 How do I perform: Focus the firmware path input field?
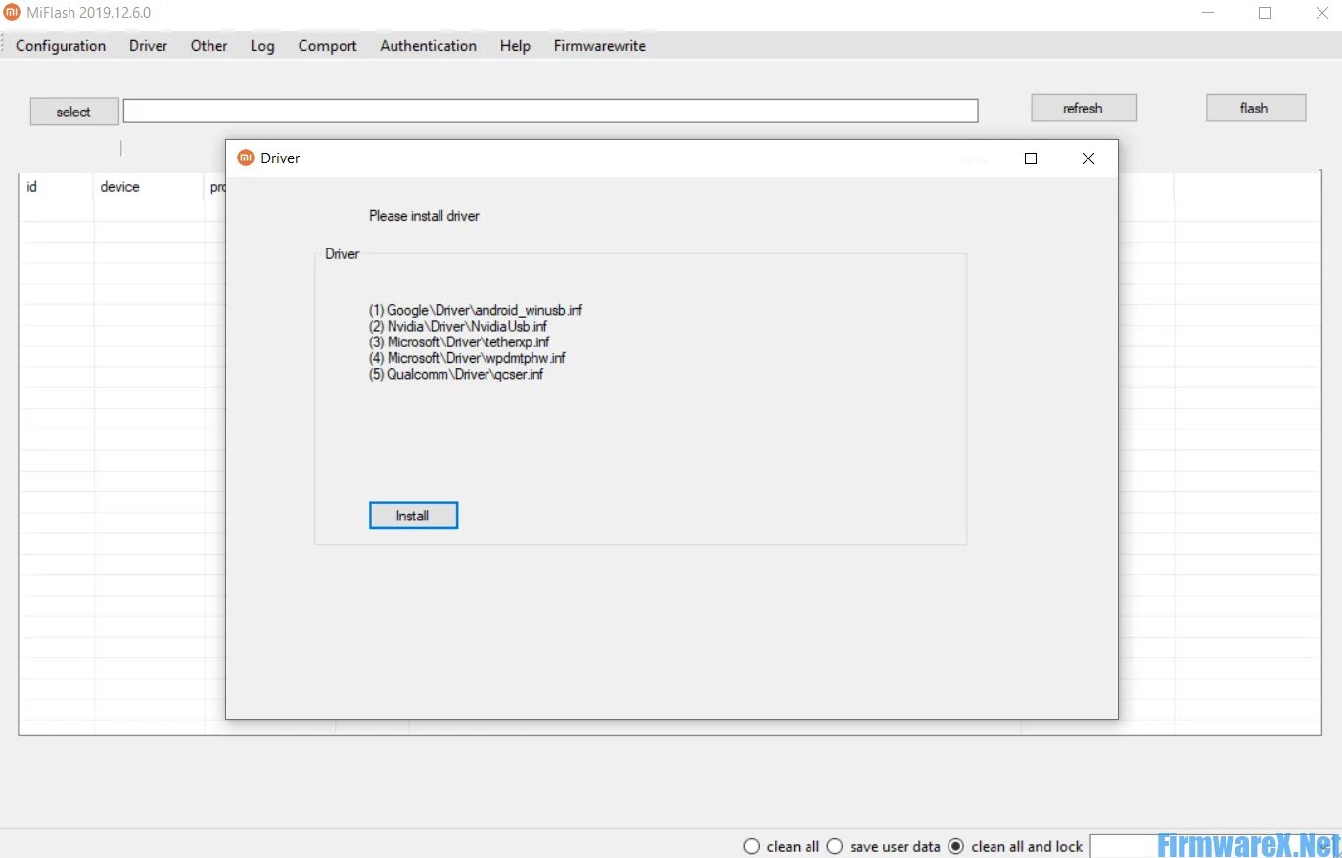click(550, 111)
